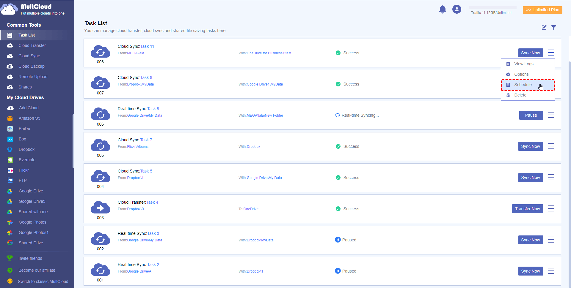
Task: Open the Dropbox drive in sidebar
Action: [x=26, y=149]
